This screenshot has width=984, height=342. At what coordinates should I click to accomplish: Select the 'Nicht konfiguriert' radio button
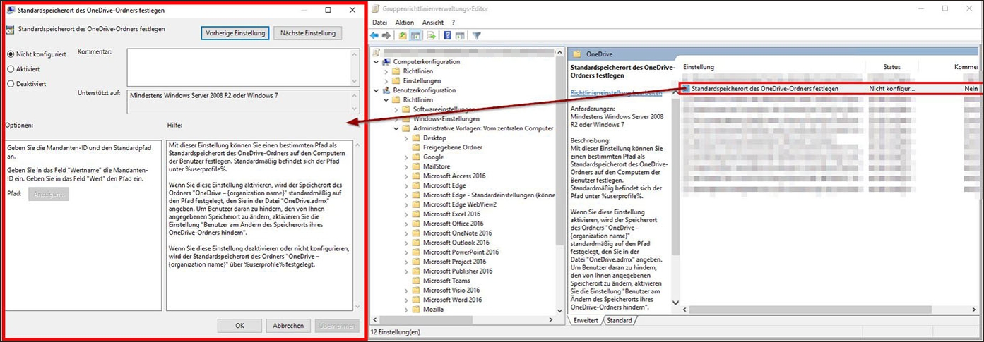coord(11,54)
